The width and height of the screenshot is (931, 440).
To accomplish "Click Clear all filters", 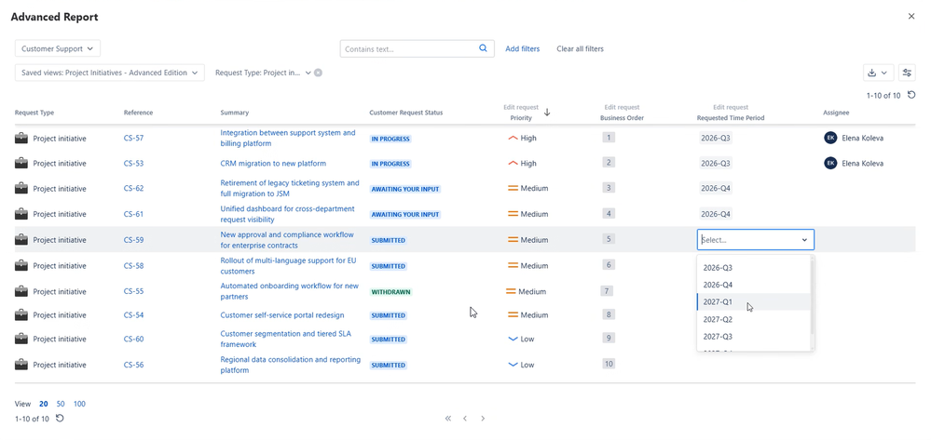I will [x=580, y=48].
